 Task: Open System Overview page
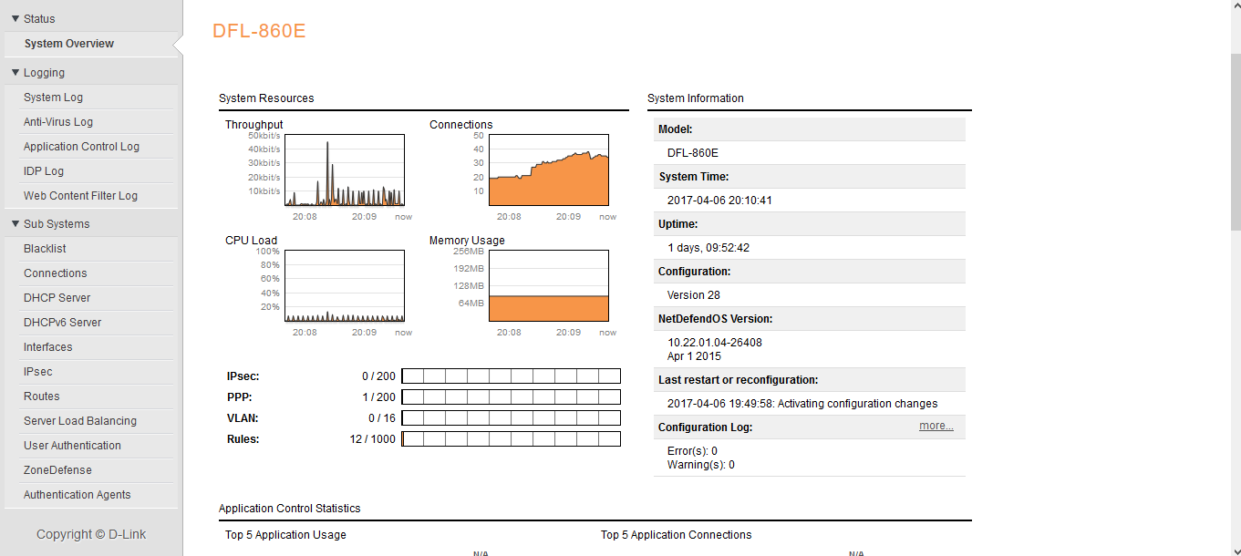(69, 44)
